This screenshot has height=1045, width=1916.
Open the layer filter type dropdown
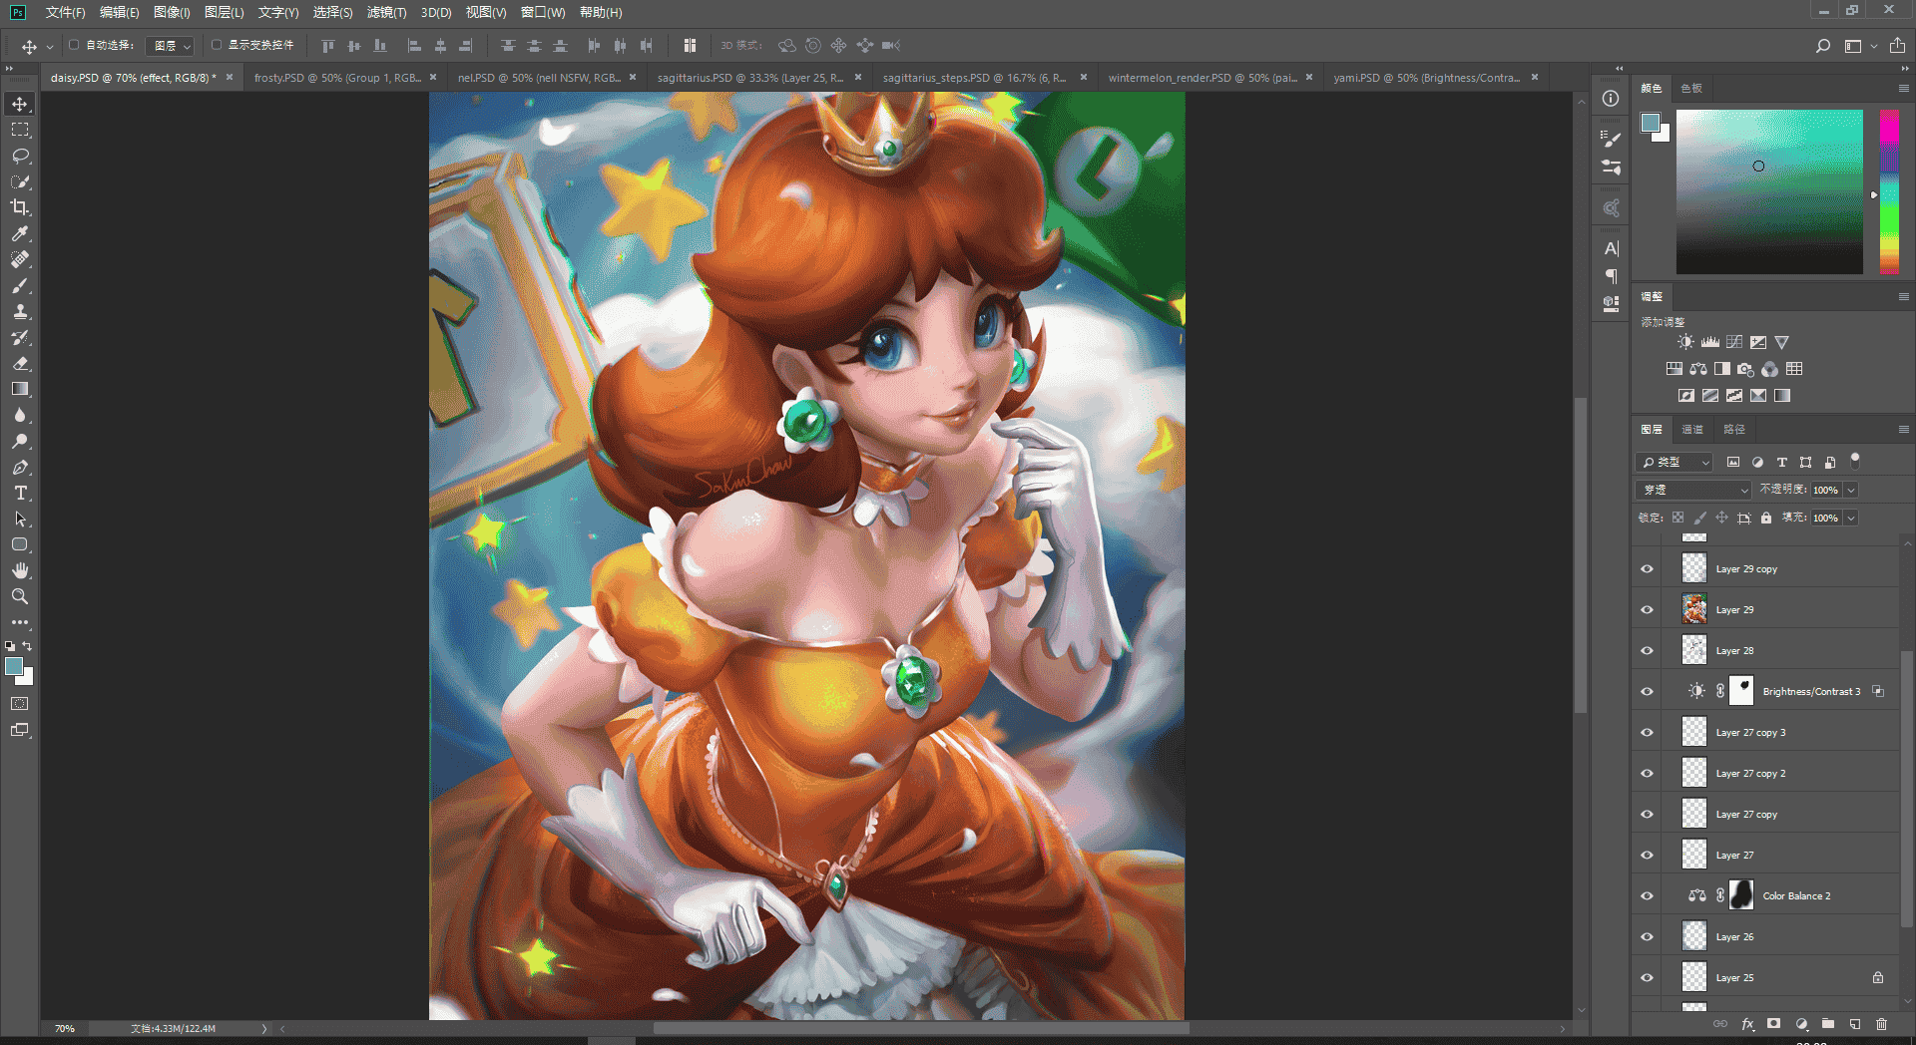click(x=1675, y=462)
